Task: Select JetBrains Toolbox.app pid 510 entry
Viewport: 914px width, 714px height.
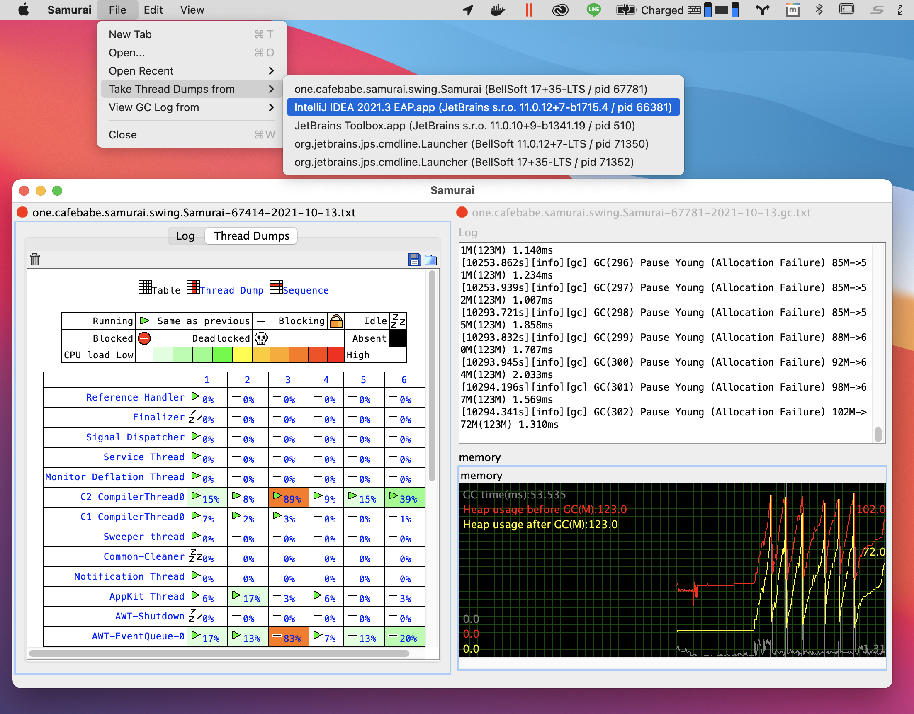Action: coord(484,126)
